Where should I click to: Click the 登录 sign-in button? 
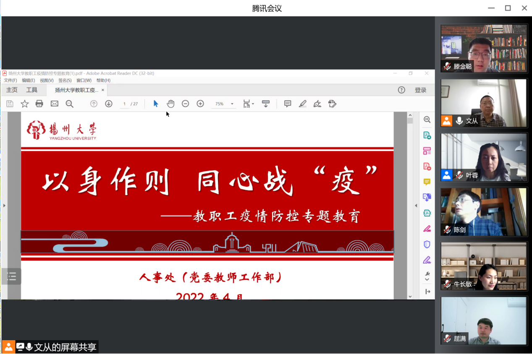coord(420,90)
